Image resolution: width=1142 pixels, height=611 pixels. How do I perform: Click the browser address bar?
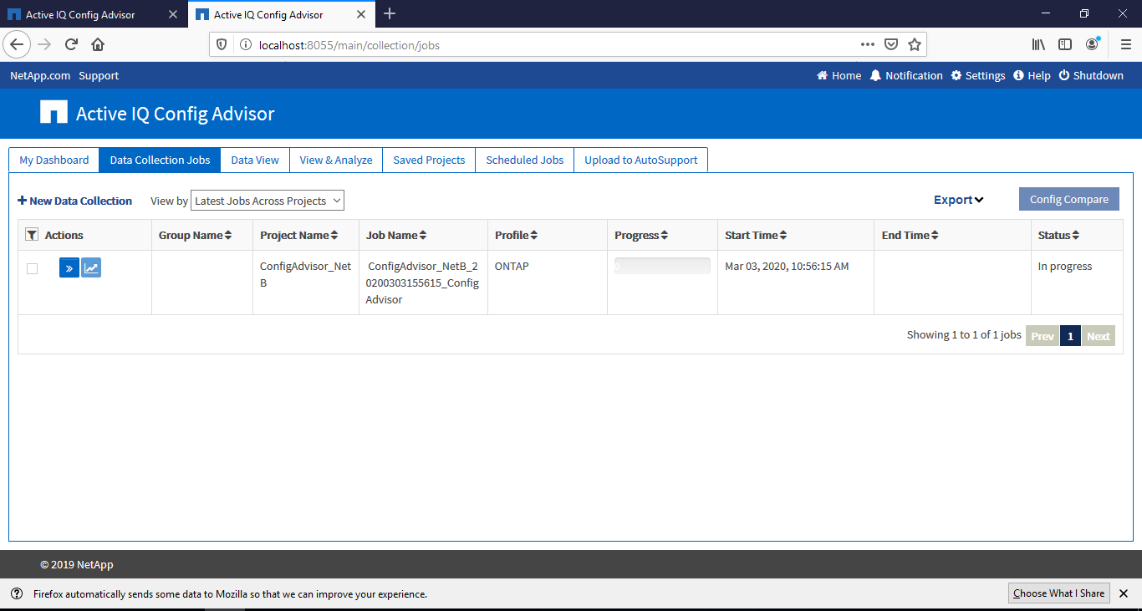coord(543,44)
